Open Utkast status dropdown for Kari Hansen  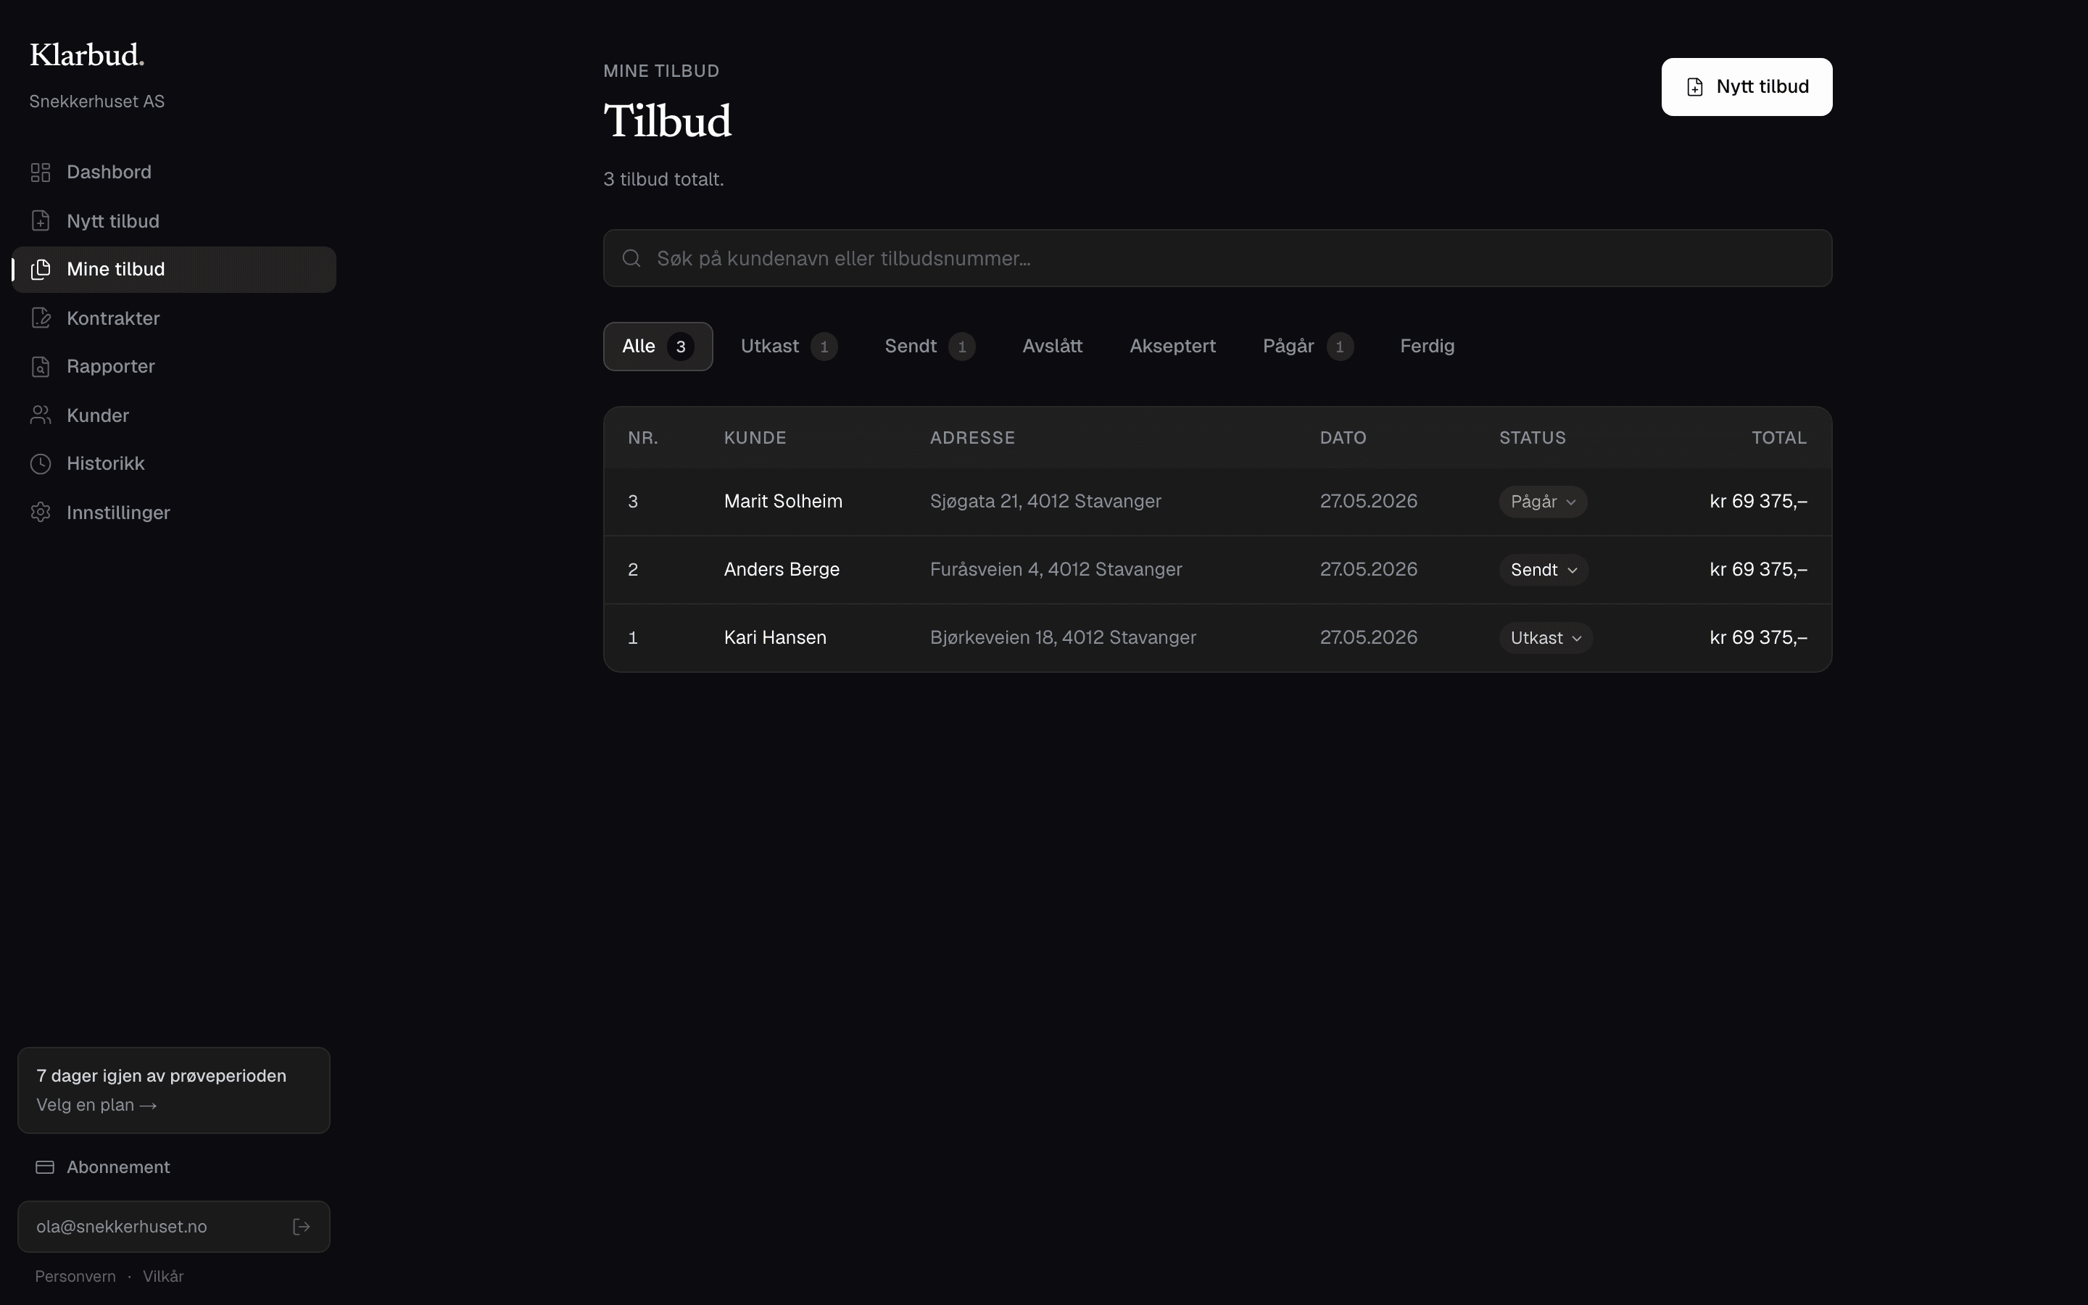pos(1545,638)
